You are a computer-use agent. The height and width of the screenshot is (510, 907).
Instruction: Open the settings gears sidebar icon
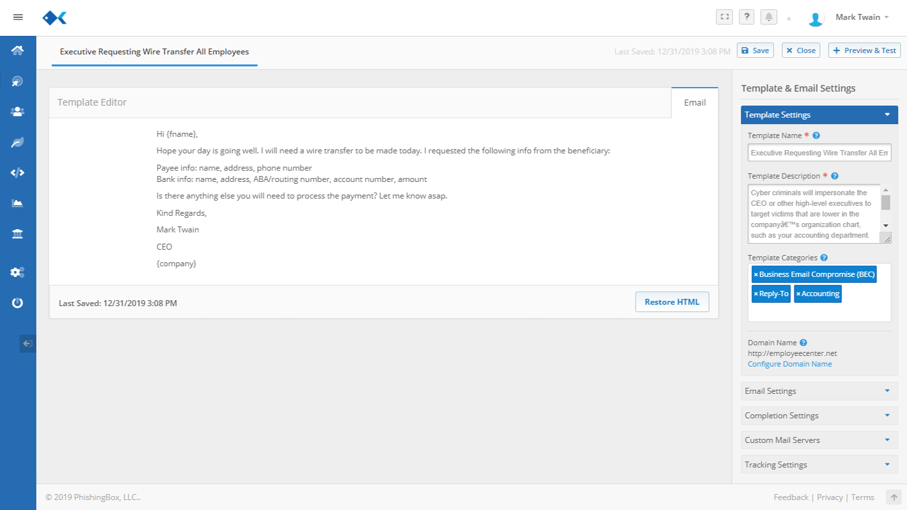click(18, 272)
